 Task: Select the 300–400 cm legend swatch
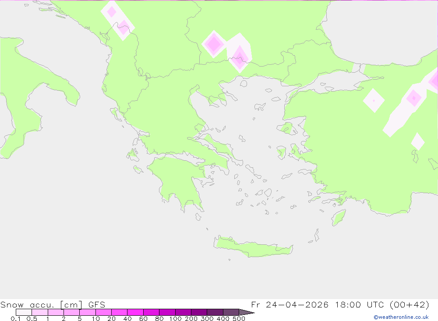pyautogui.click(x=215, y=312)
